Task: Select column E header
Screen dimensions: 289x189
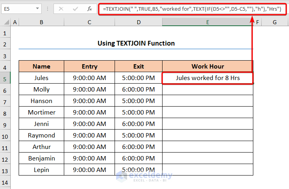Action: (208, 22)
